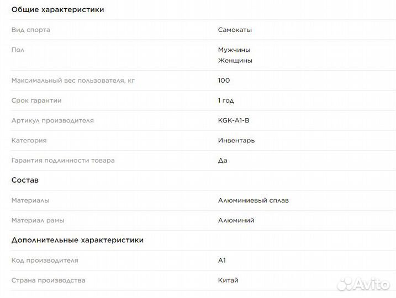Screen dimensions: 396x298
Task: Select the "Мужчины" gender value
Action: point(234,50)
